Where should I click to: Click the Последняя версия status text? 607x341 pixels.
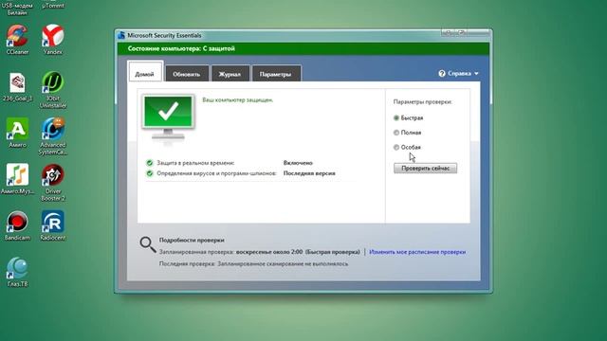(309, 173)
